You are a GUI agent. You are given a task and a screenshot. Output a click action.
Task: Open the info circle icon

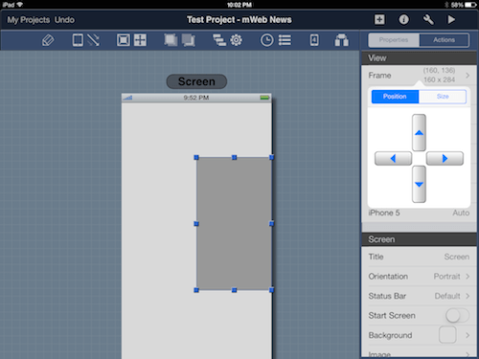tap(403, 20)
